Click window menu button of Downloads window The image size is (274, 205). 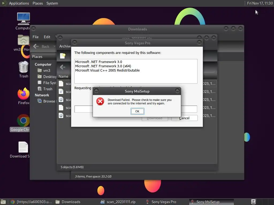click(33, 28)
